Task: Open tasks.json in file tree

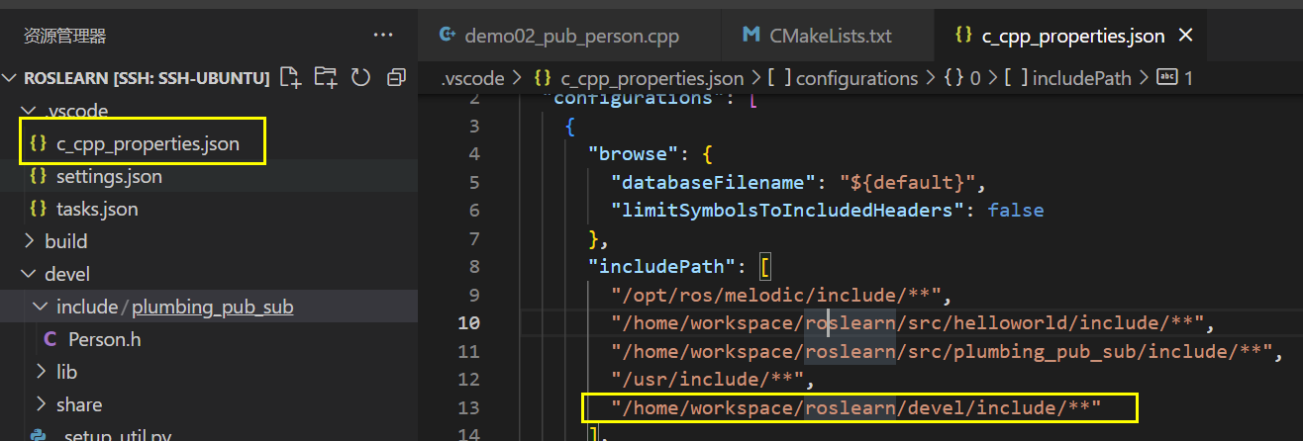Action: pyautogui.click(x=97, y=210)
